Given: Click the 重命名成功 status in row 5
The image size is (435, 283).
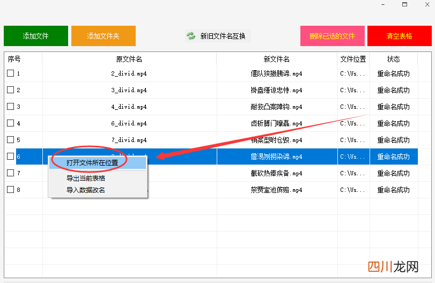Looking at the screenshot, I should point(394,140).
